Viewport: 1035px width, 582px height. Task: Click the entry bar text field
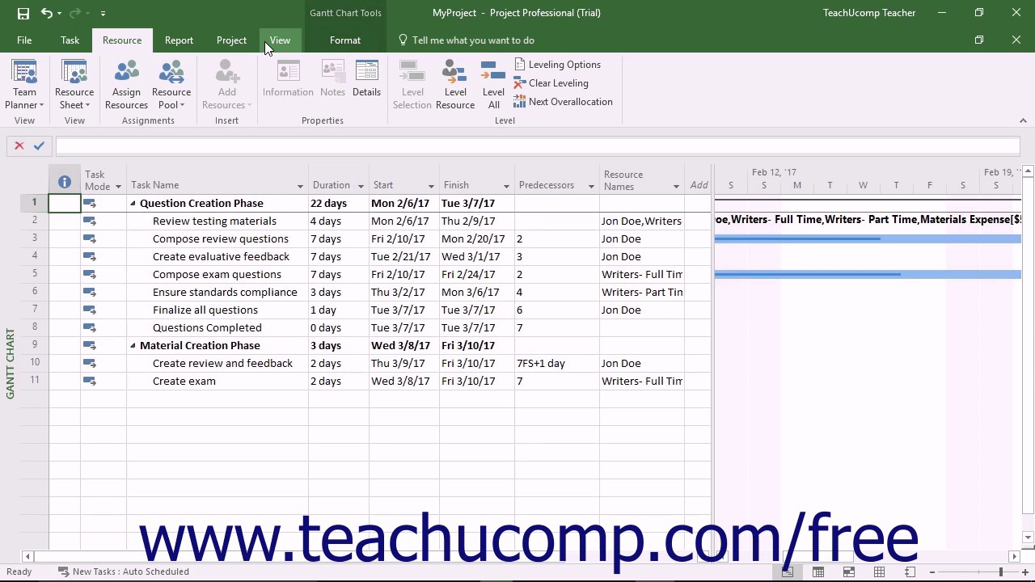click(x=538, y=145)
